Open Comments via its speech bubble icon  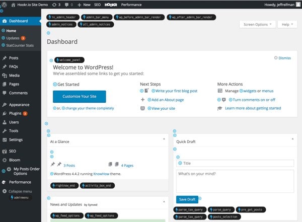coord(5,93)
